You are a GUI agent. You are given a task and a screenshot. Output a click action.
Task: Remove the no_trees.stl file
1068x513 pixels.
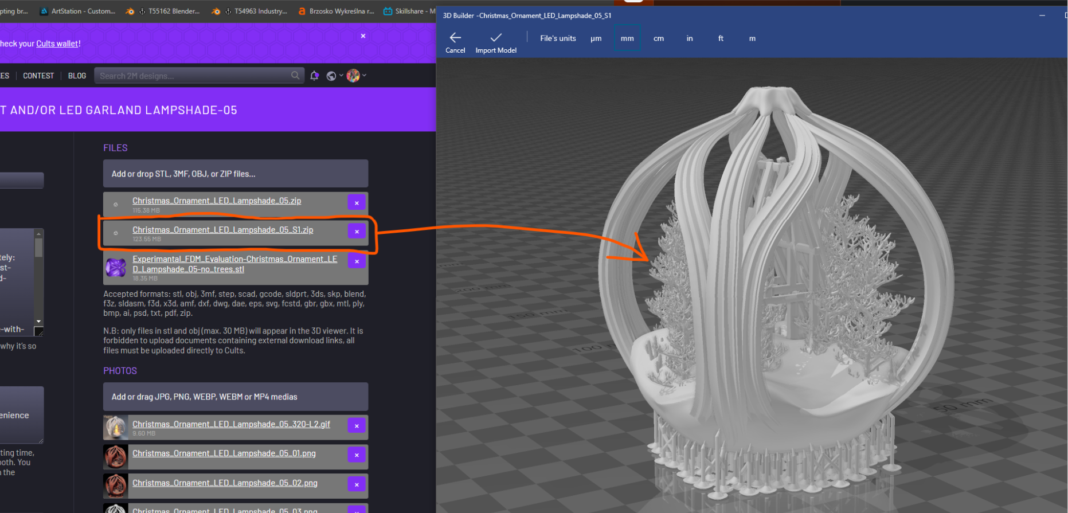357,261
